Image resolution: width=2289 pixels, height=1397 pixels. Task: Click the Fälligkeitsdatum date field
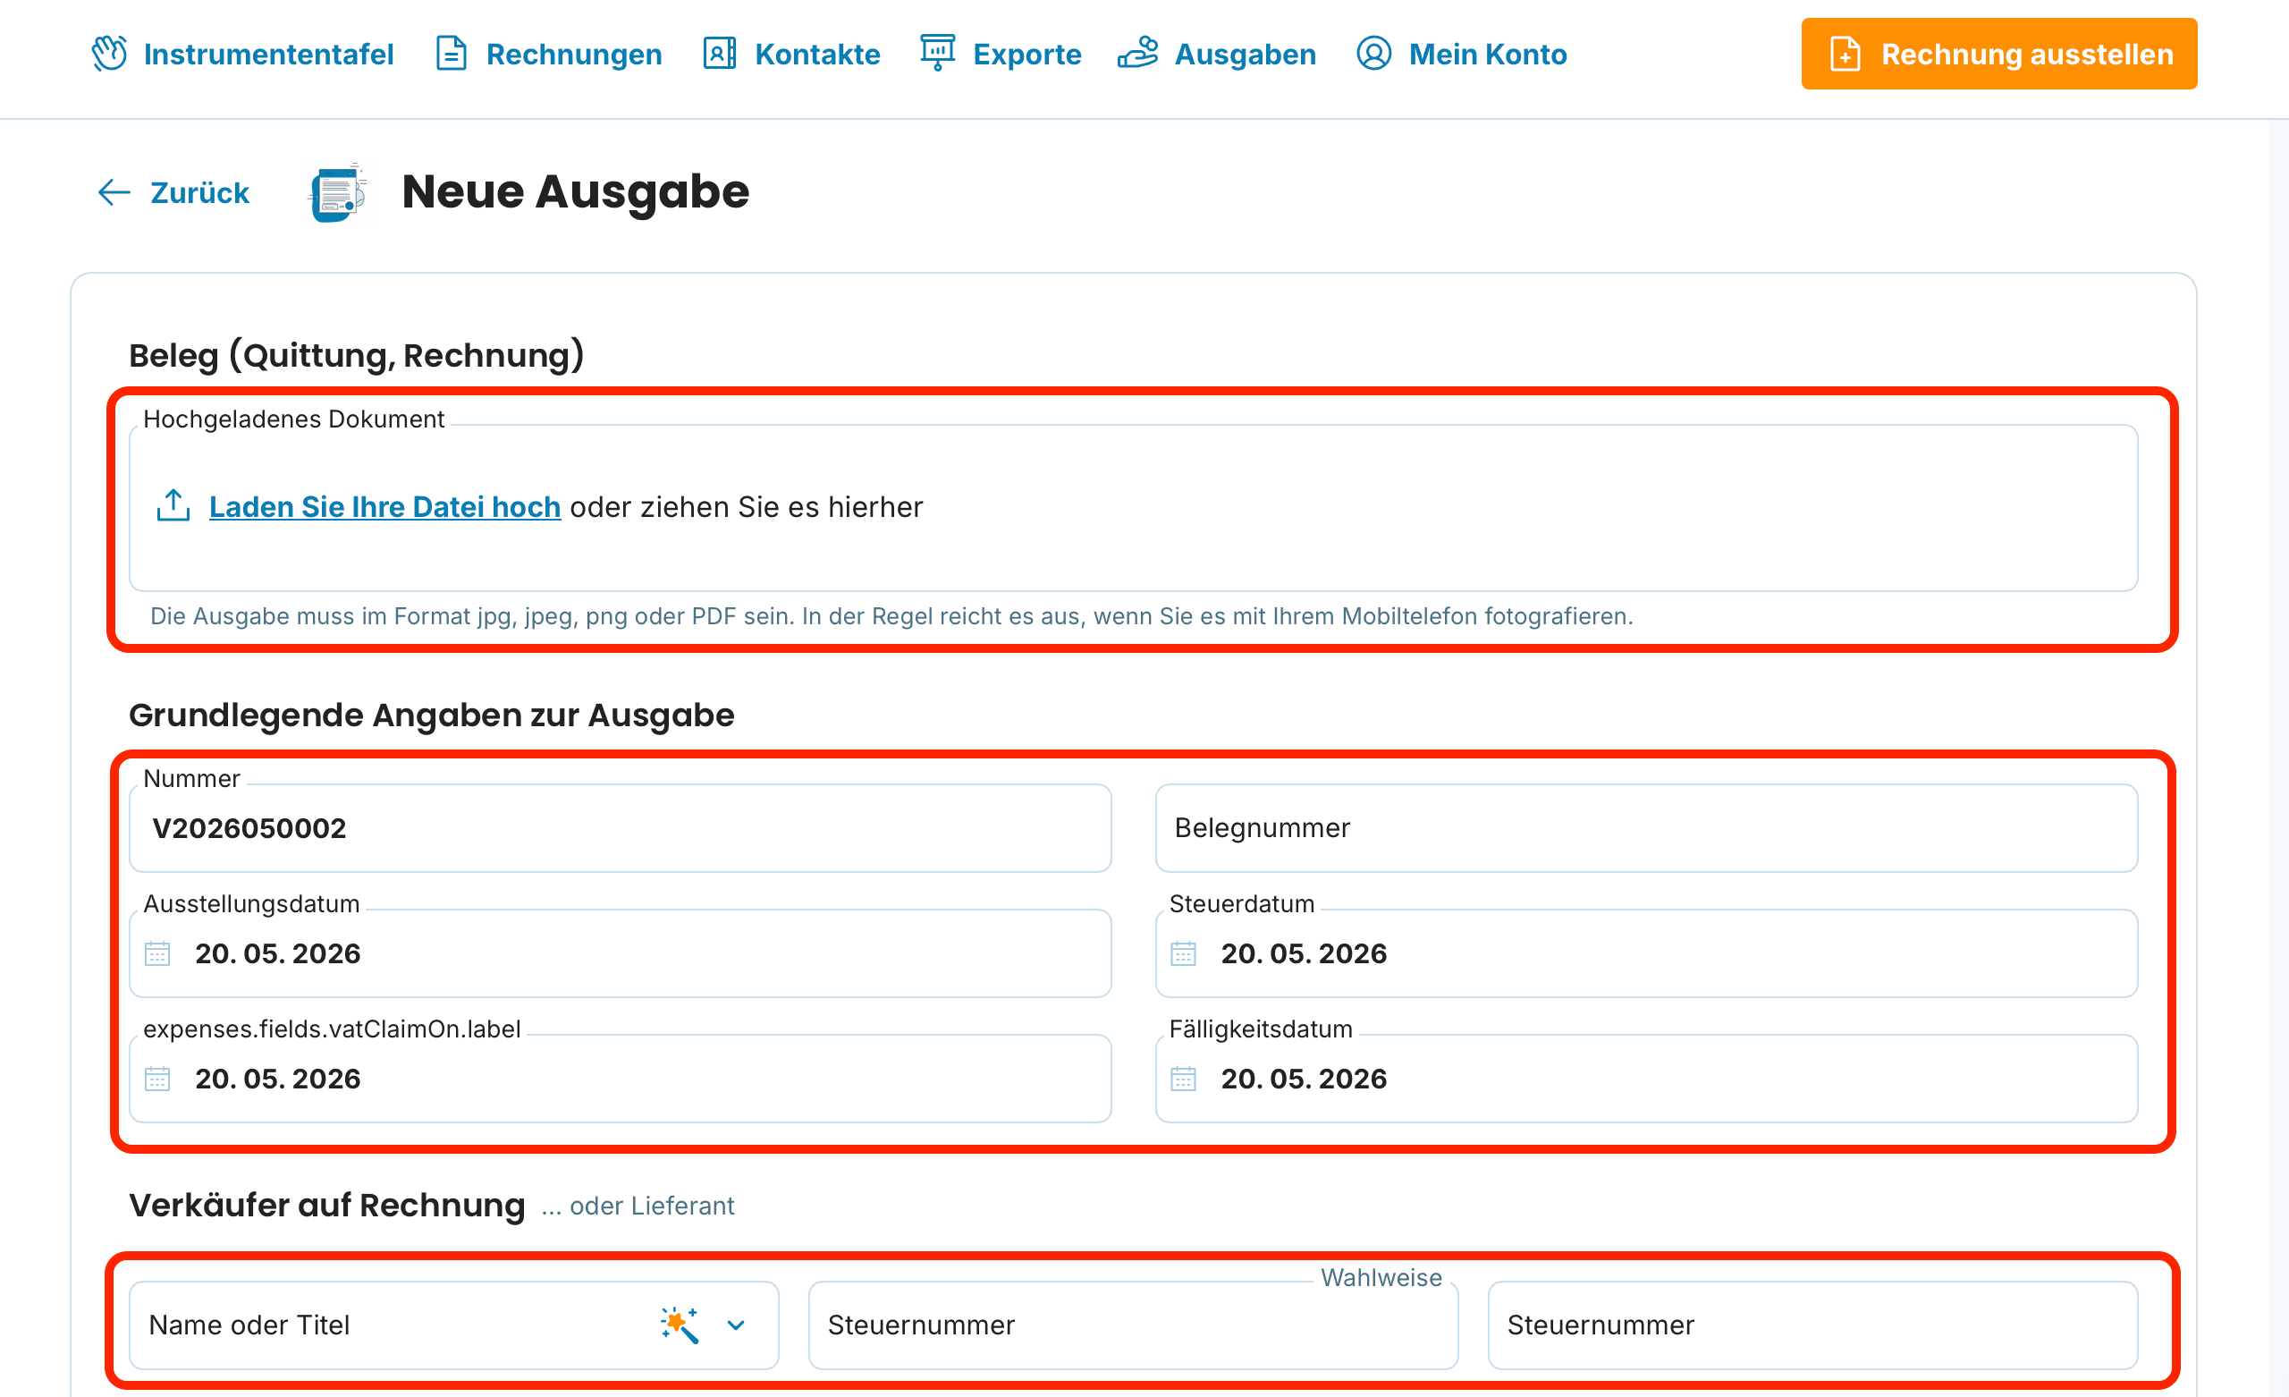(x=1646, y=1079)
